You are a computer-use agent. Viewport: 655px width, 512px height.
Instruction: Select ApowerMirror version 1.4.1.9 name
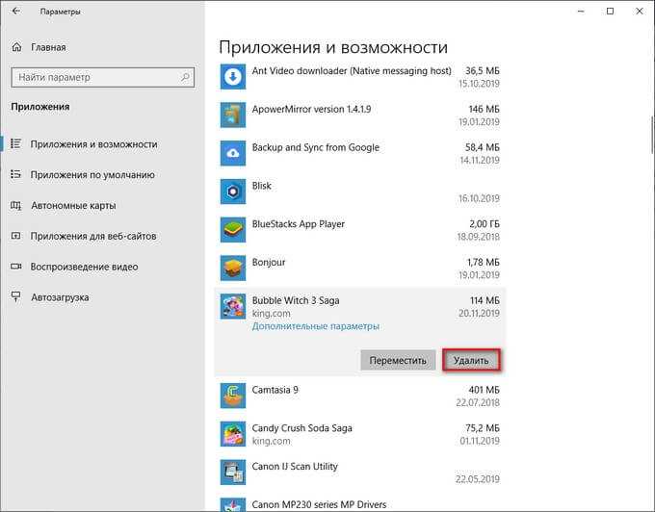point(311,110)
